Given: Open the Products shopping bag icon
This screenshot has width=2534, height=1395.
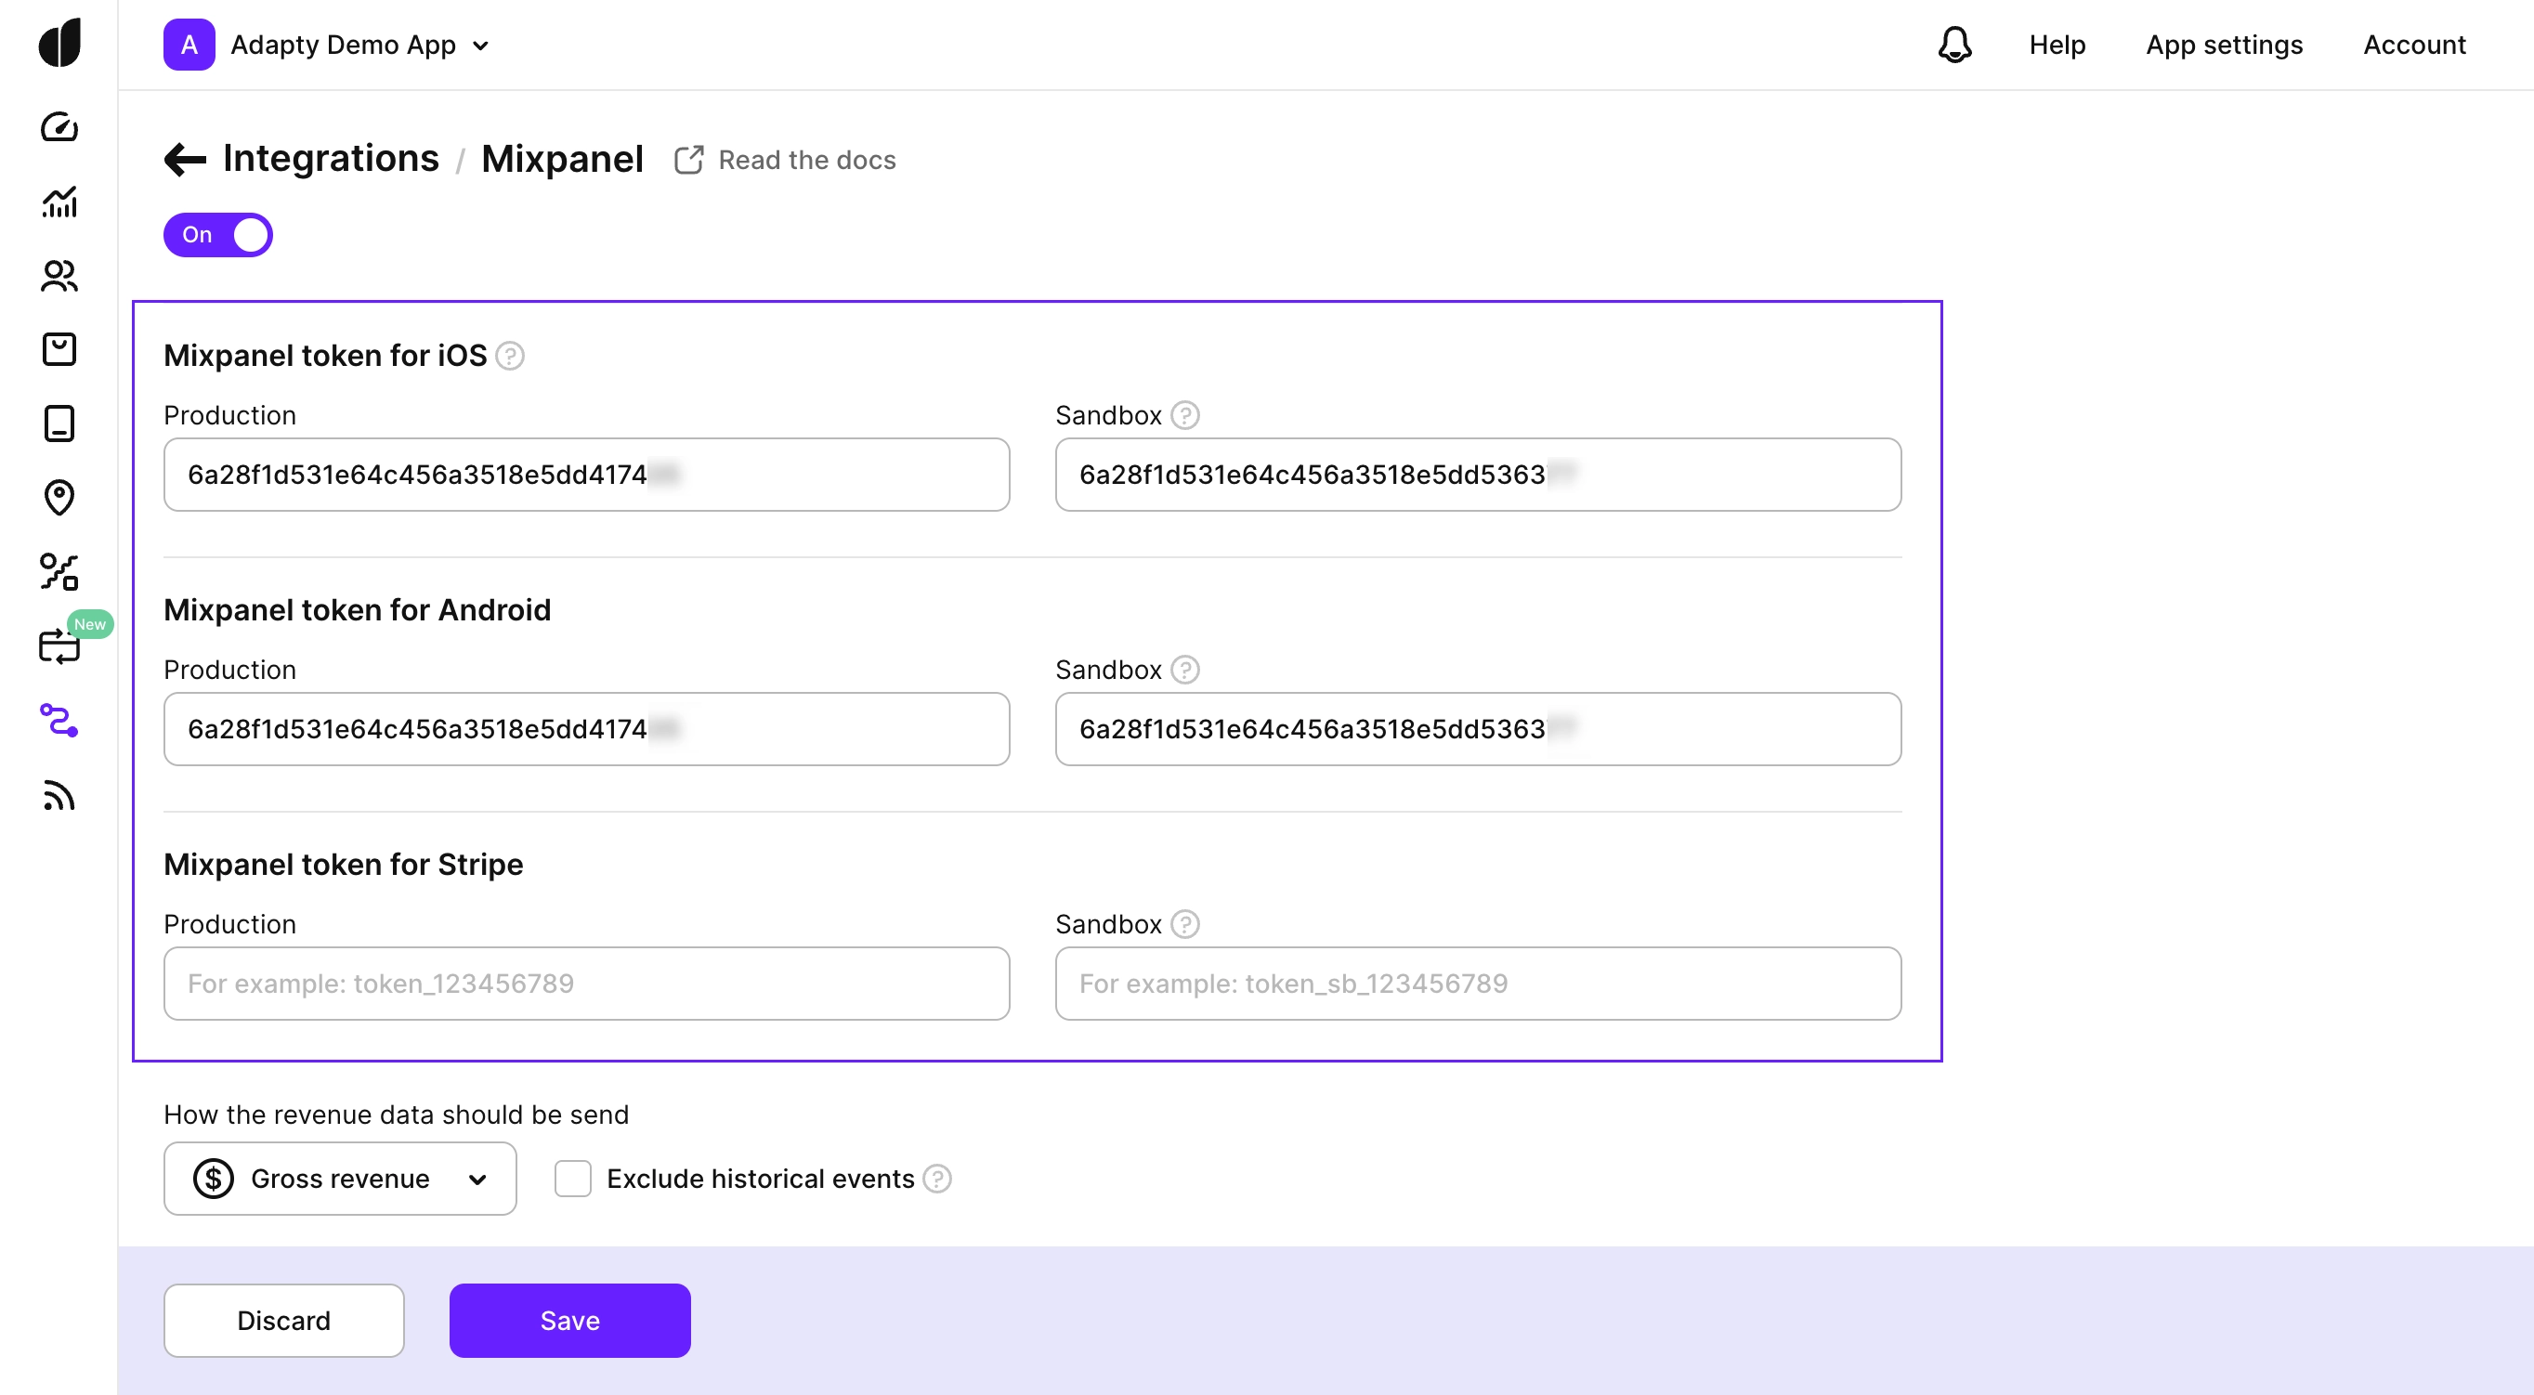Looking at the screenshot, I should coord(59,349).
